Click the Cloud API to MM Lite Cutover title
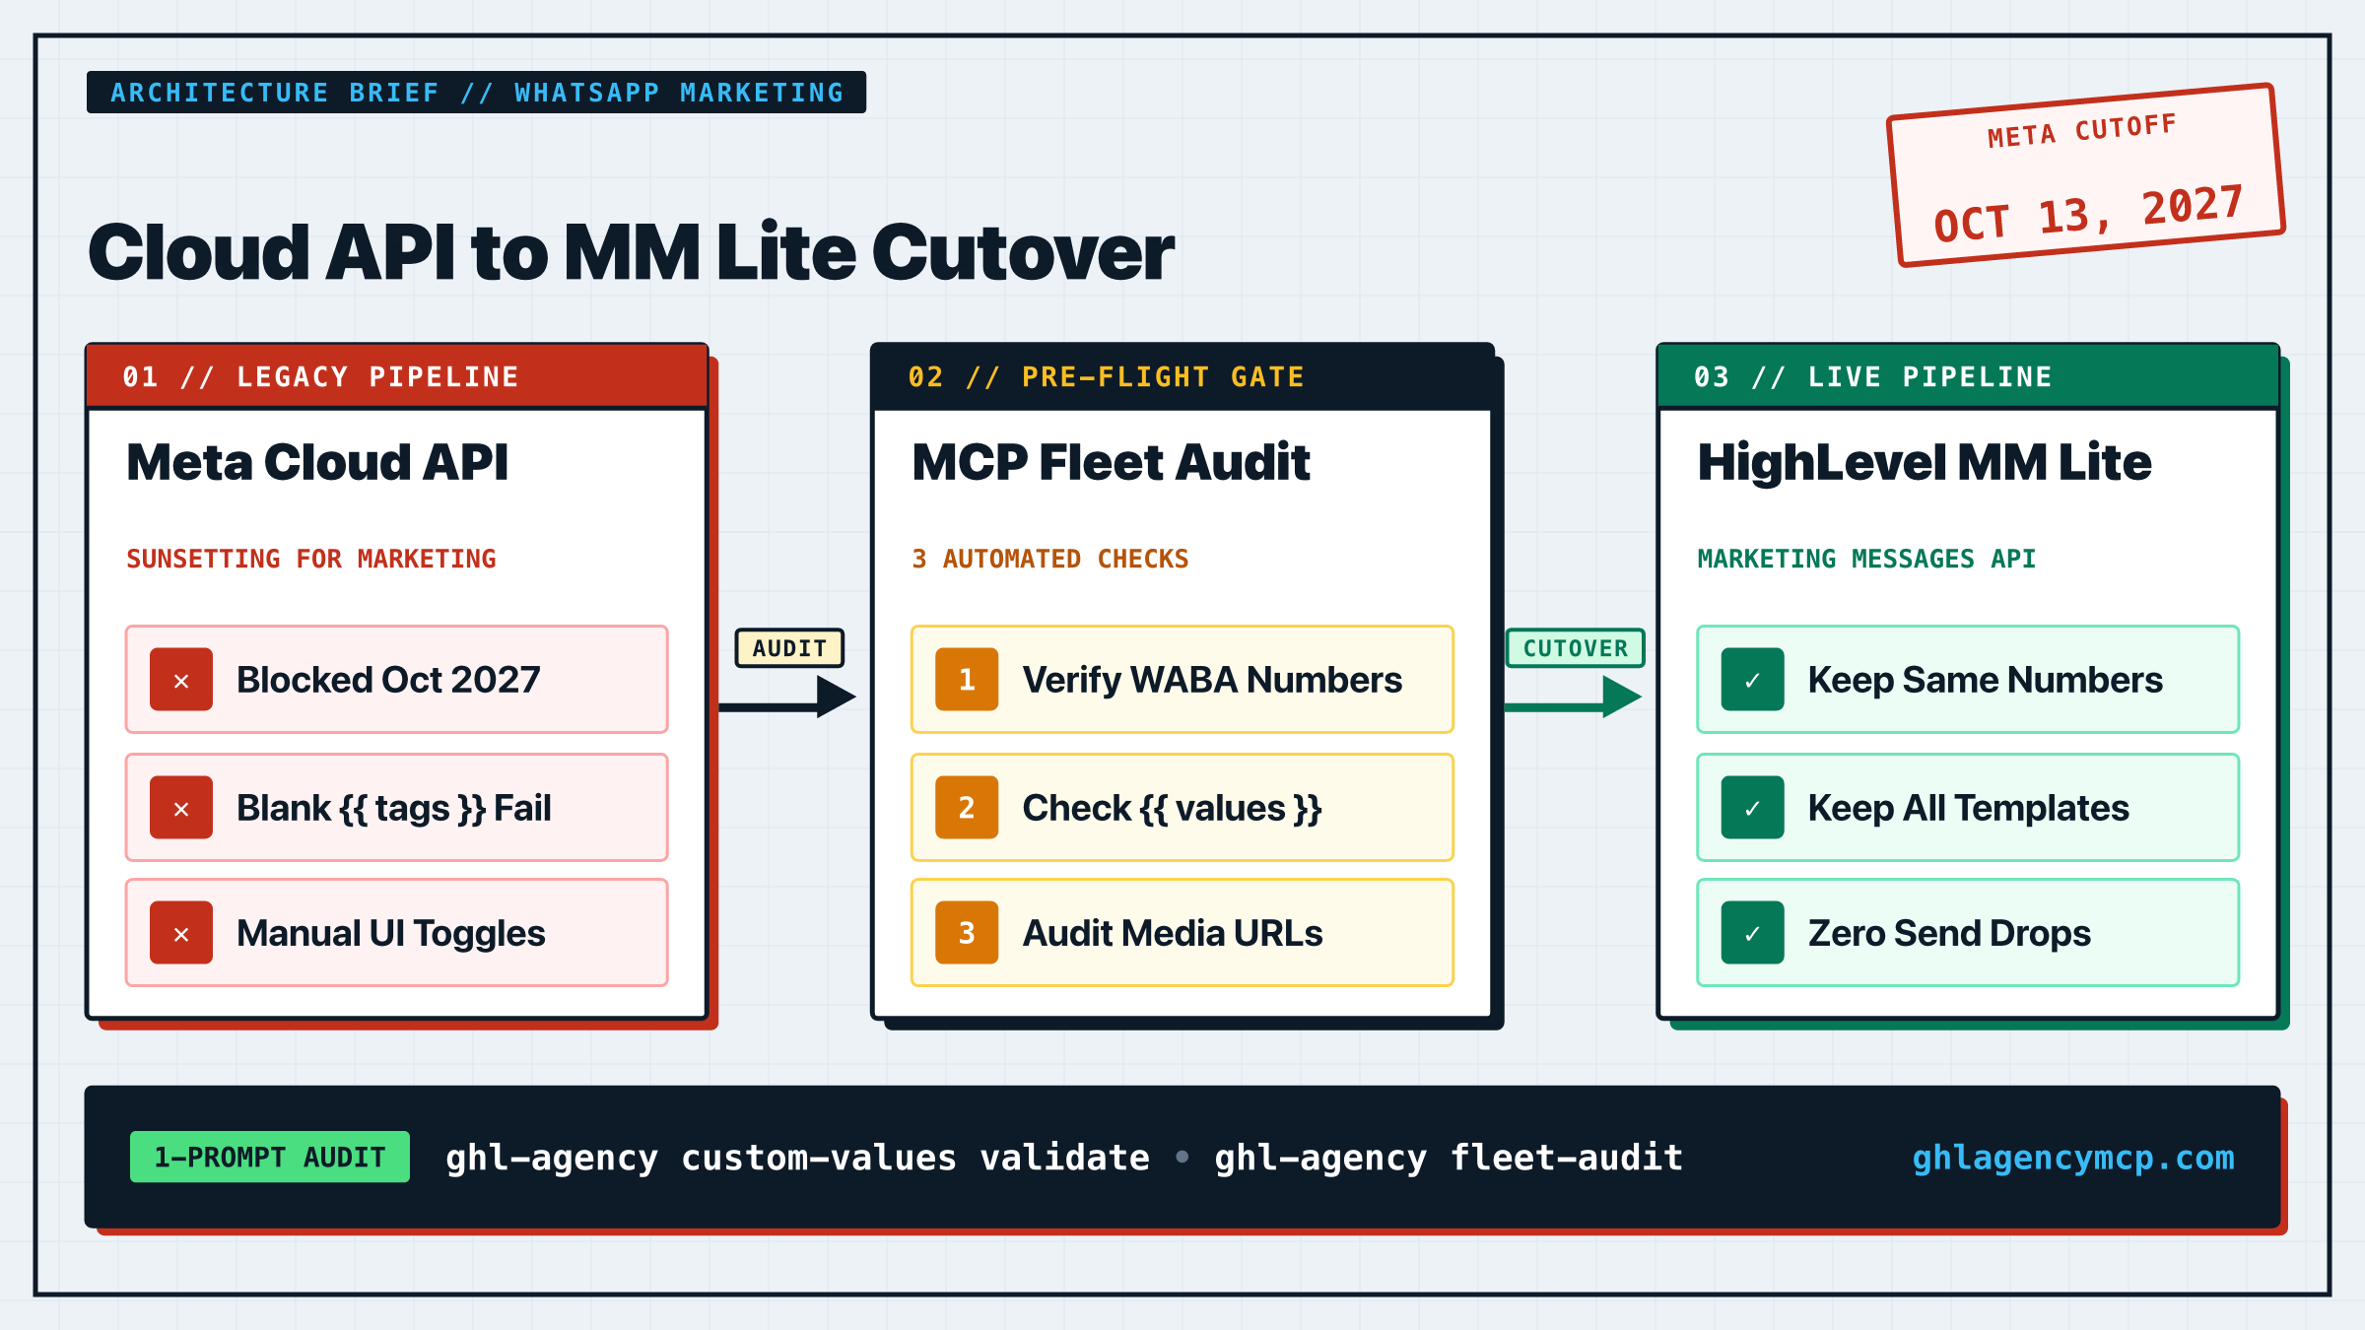 point(631,252)
